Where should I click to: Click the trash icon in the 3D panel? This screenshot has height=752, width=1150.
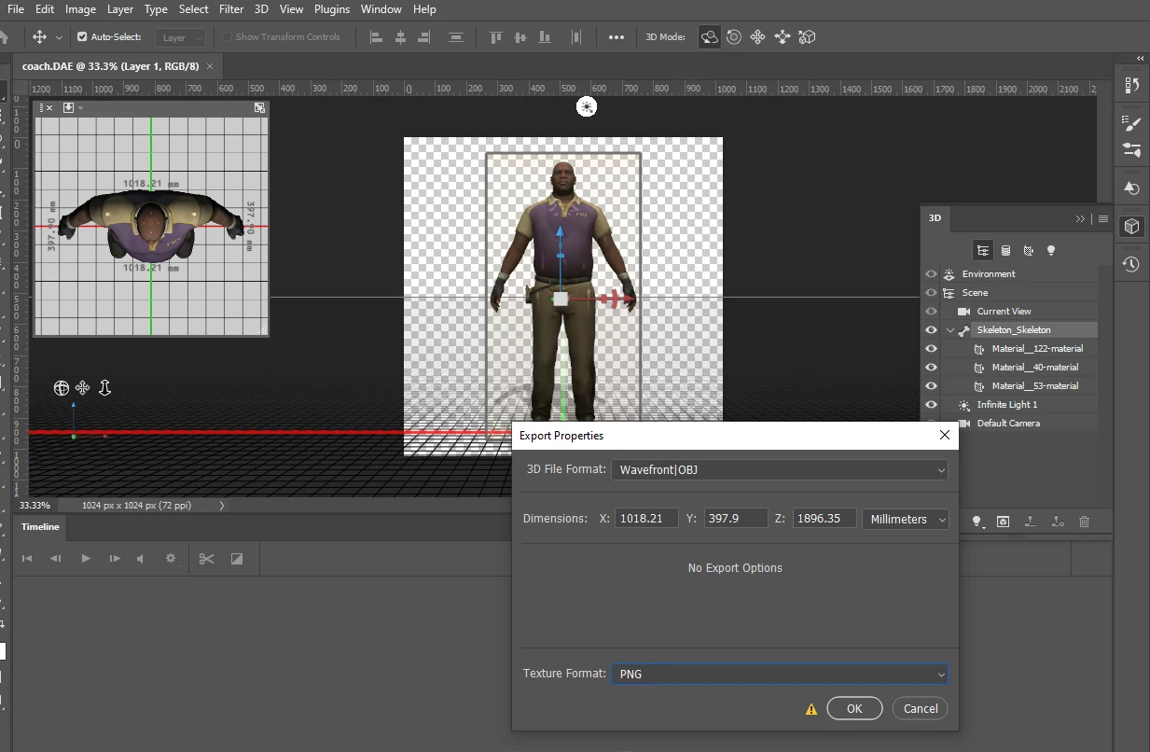[1084, 522]
